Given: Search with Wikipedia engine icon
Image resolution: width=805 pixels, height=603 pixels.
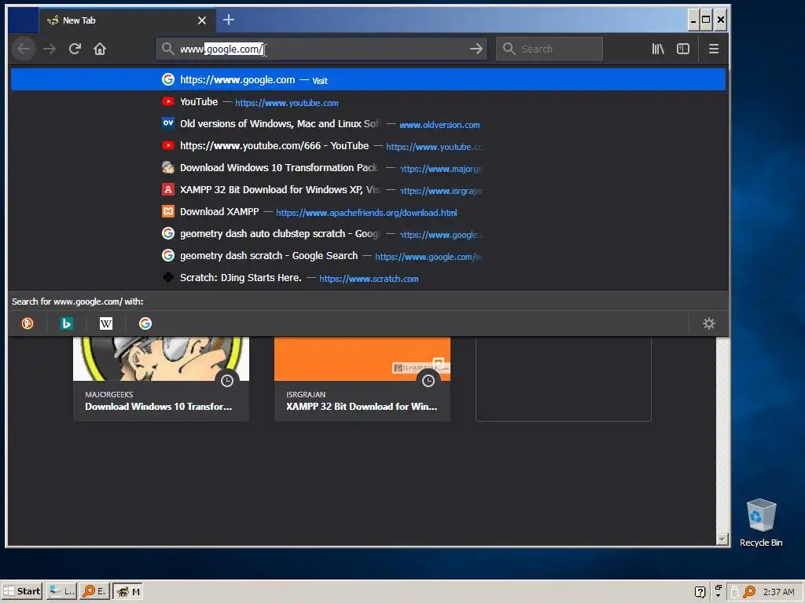Looking at the screenshot, I should [x=106, y=323].
